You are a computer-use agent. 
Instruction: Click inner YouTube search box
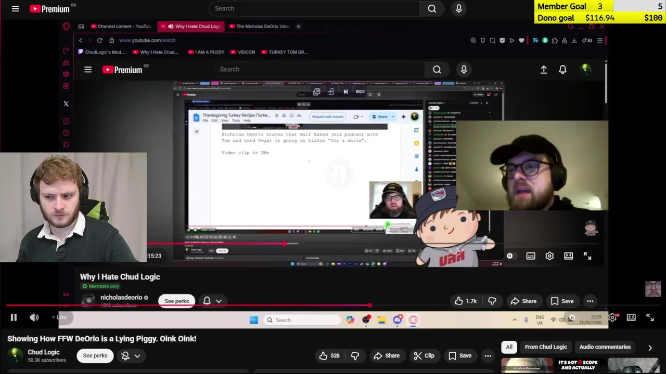click(319, 69)
